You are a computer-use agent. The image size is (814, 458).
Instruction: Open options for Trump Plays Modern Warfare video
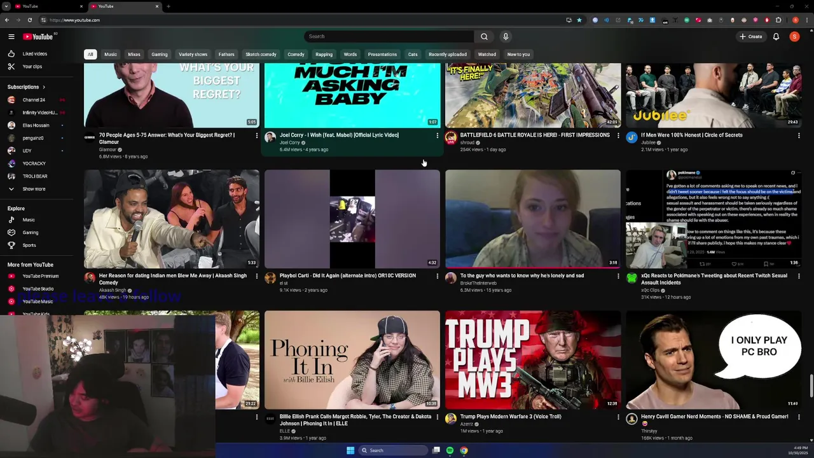[618, 417]
